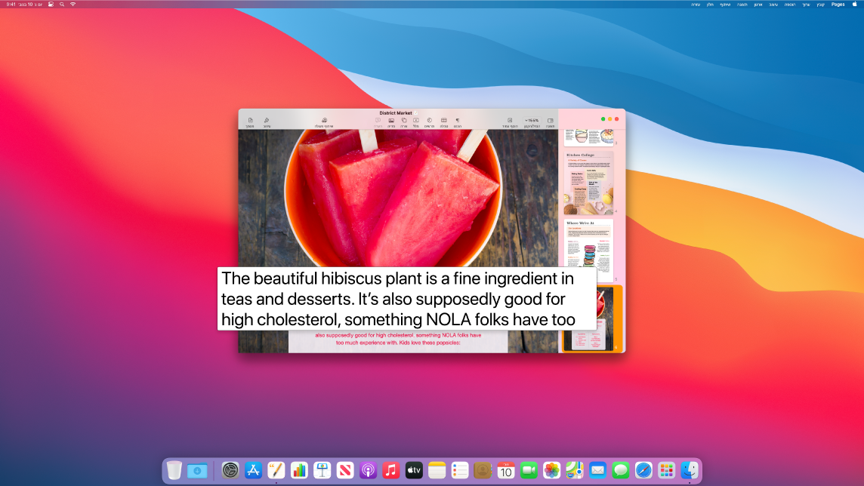Open the Apple menu
Screen dimensions: 864x486
855,5
